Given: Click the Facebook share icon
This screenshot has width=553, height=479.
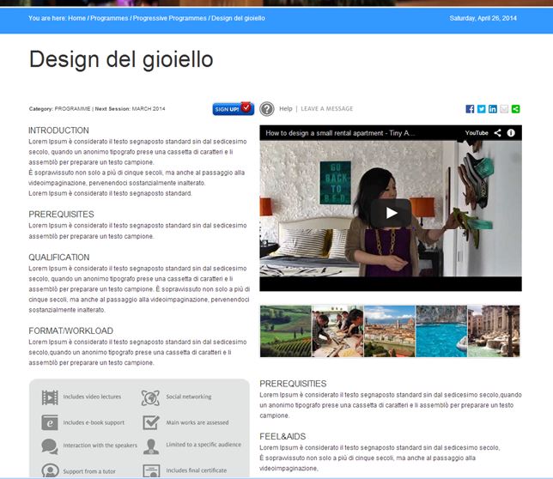Looking at the screenshot, I should pos(470,109).
